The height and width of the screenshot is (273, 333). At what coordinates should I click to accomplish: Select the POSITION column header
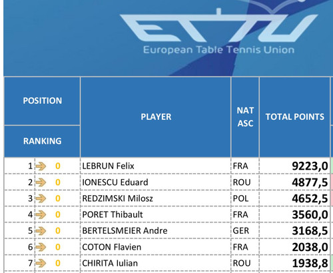(x=42, y=101)
